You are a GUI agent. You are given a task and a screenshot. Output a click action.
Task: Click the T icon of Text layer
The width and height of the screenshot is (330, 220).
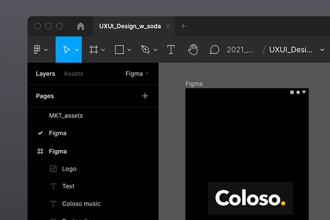pyautogui.click(x=53, y=187)
